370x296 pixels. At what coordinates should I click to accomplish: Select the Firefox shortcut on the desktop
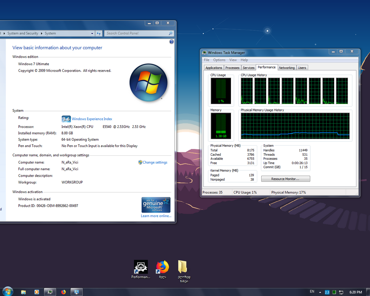[163, 269]
